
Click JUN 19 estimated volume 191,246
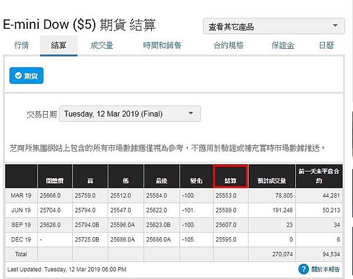point(282,210)
